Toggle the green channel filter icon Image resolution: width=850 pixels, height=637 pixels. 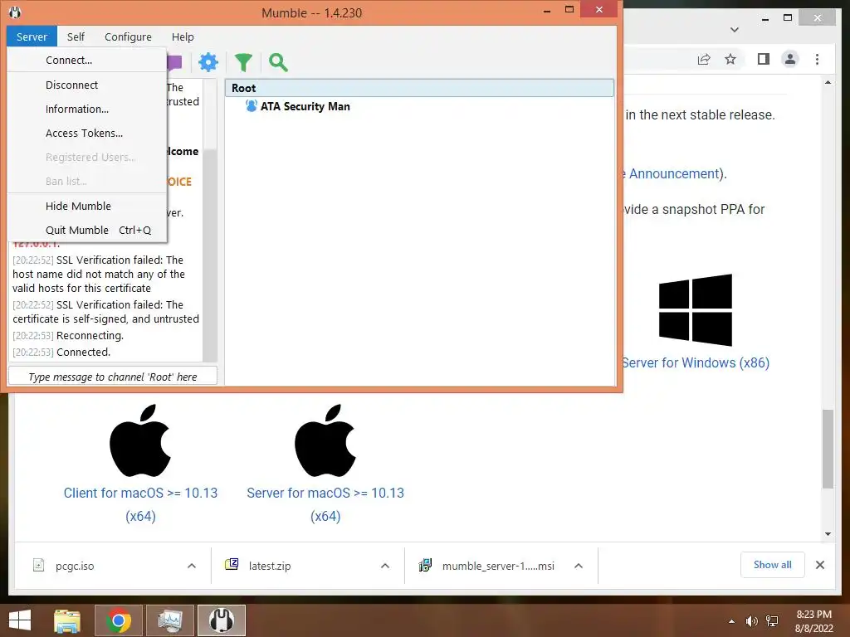pos(243,62)
